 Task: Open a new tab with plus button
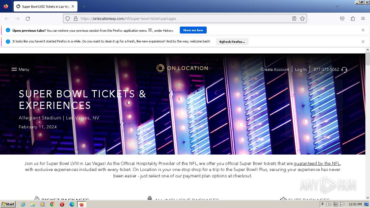84,6
